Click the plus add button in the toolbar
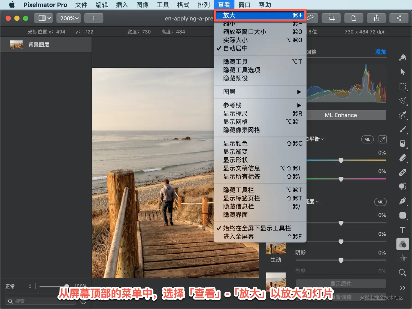The image size is (412, 309). 94,18
